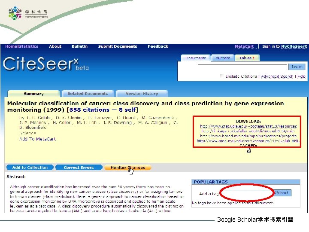This screenshot has width=309, height=232.
Task: Switch to the Related Documents tab
Action: [88, 94]
